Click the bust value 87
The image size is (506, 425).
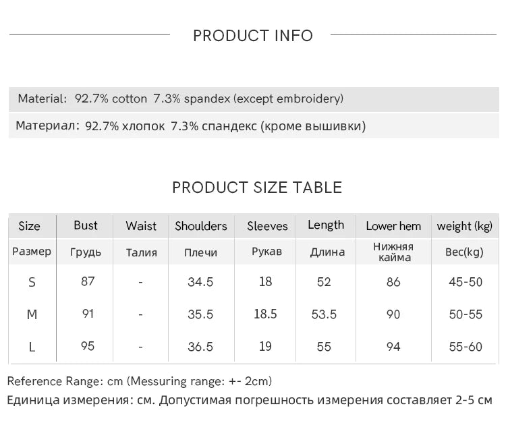[x=88, y=281]
